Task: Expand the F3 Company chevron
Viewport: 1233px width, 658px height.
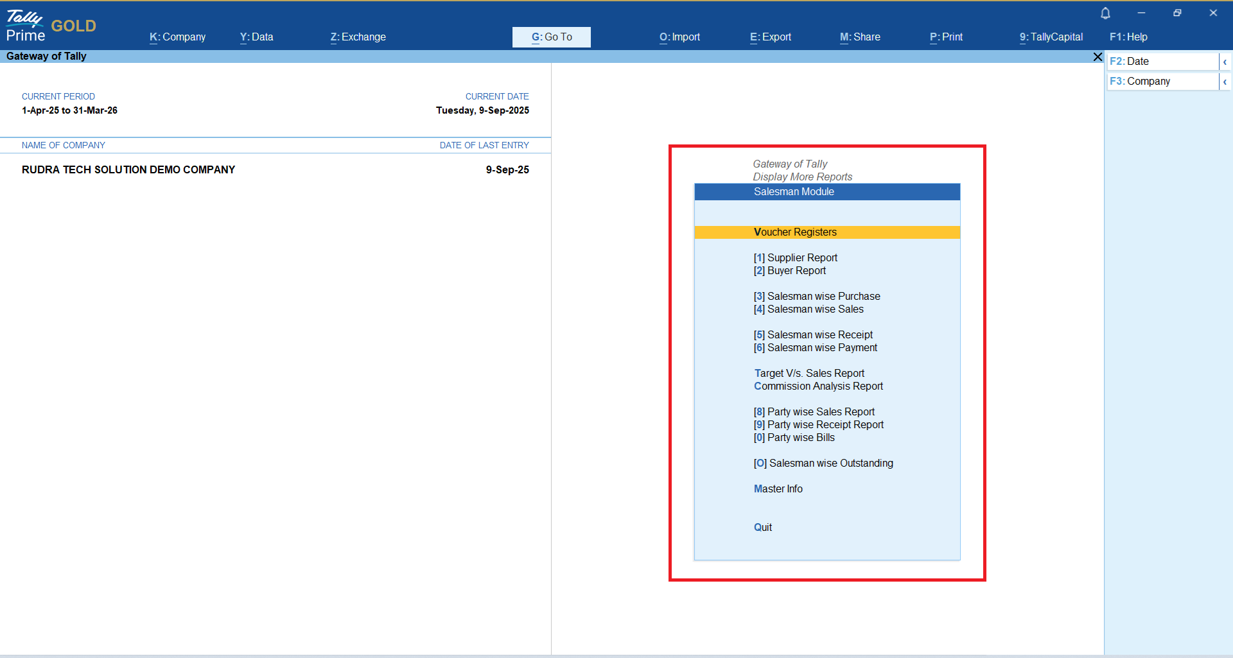Action: (x=1225, y=82)
